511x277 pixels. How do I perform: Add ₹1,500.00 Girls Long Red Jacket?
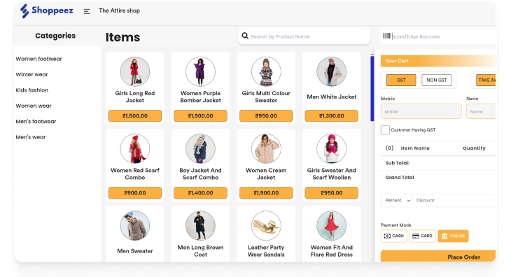[x=135, y=116]
